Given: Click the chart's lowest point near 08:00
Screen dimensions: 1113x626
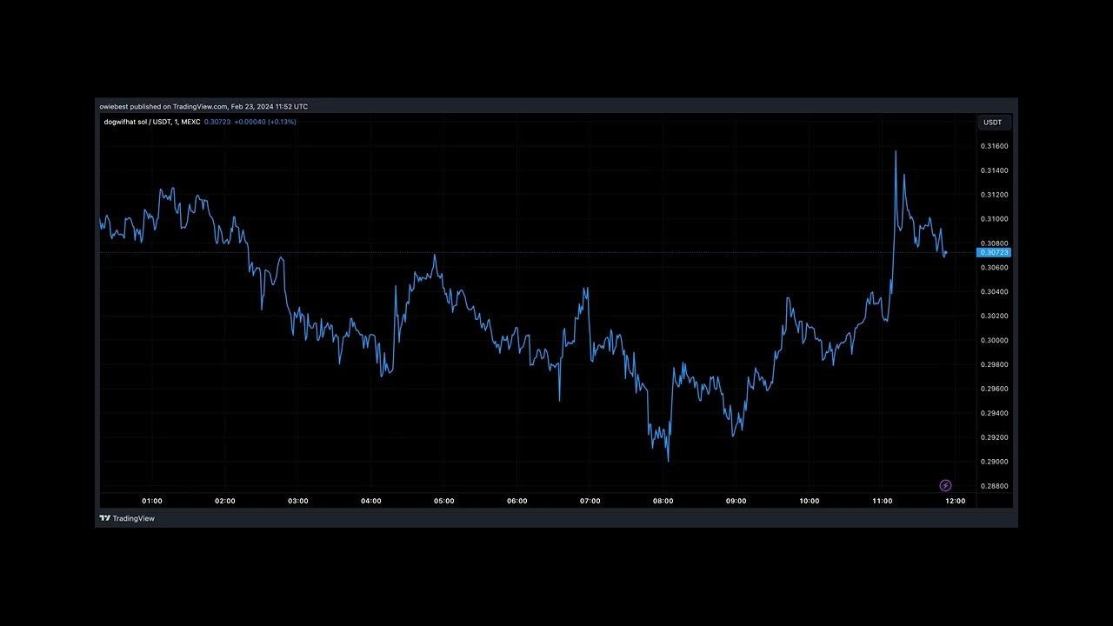Looking at the screenshot, I should pyautogui.click(x=668, y=460).
